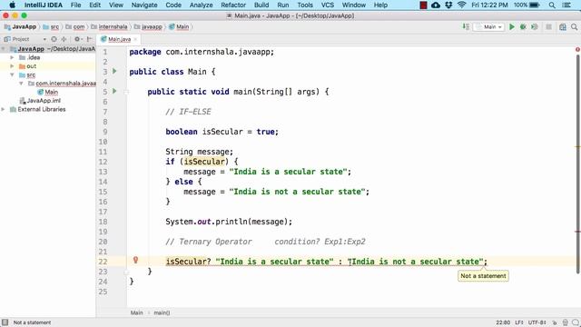Viewport: 581px width, 327px height.
Task: Collapse the com.internshala.javaapp package
Action: pyautogui.click(x=21, y=84)
